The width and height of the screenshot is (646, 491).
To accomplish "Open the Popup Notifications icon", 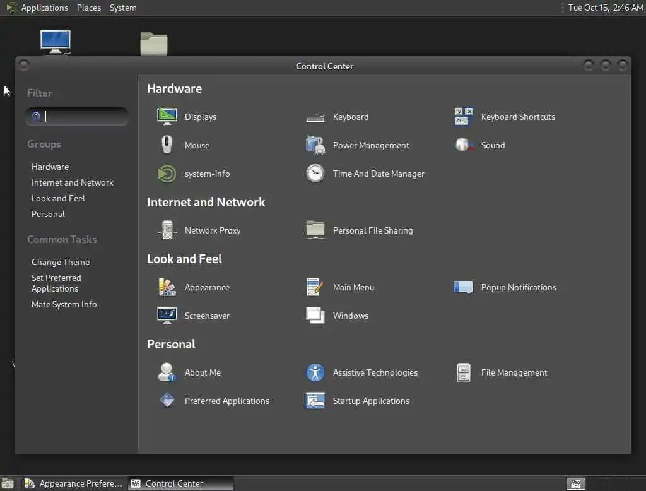I will coord(464,287).
